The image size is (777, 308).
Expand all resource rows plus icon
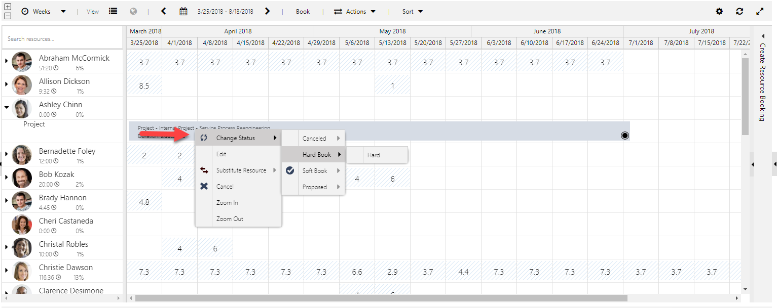(8, 7)
